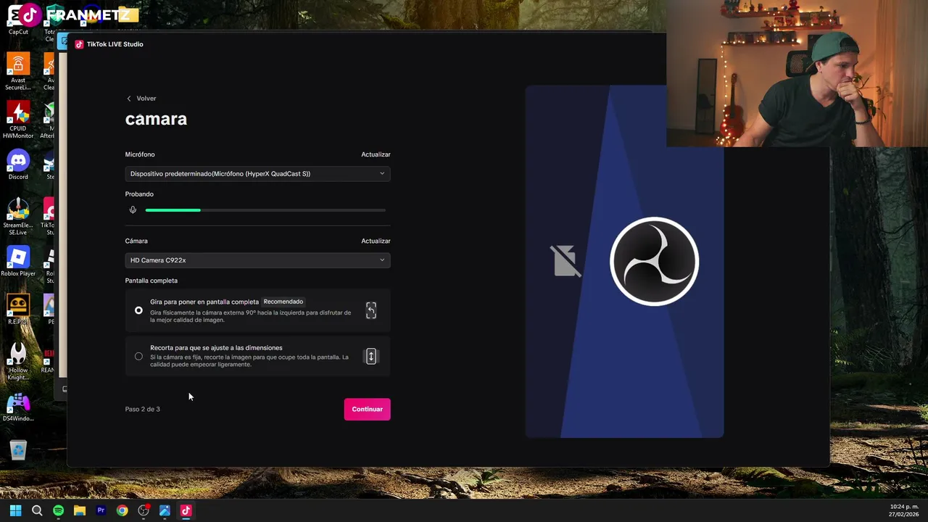Open taskbar Search
This screenshot has height=522, width=928.
tap(37, 510)
